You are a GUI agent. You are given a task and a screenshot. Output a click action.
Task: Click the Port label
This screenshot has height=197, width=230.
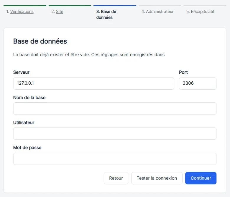(x=183, y=72)
